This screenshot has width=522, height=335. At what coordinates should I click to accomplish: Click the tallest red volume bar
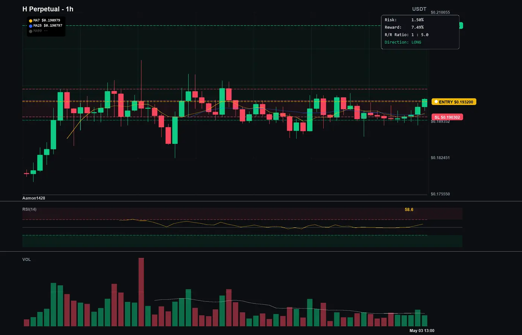pyautogui.click(x=141, y=292)
